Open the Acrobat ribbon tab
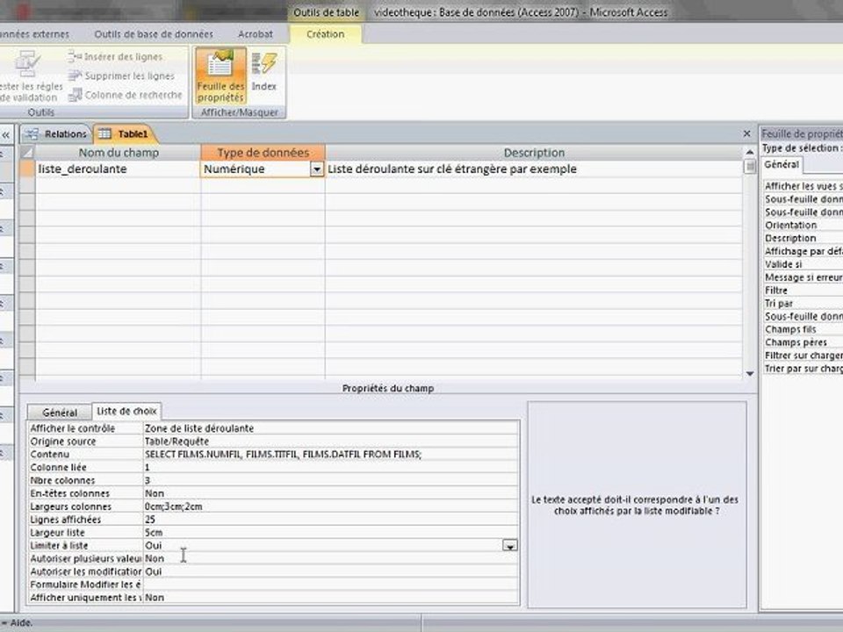The width and height of the screenshot is (843, 632). [x=256, y=34]
